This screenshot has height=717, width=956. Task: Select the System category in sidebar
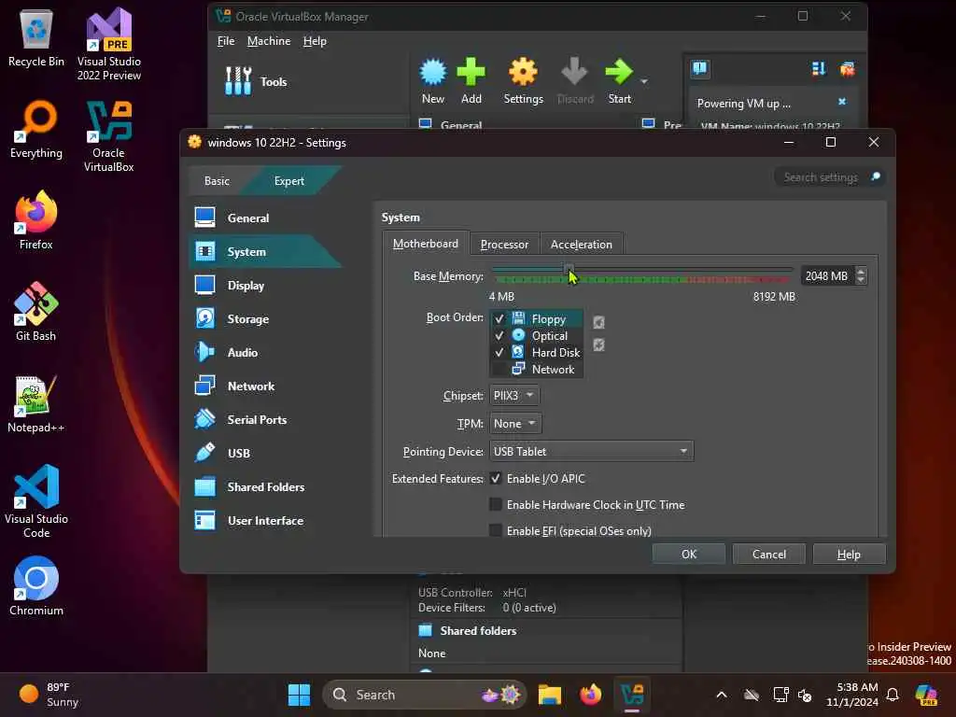[x=265, y=251]
